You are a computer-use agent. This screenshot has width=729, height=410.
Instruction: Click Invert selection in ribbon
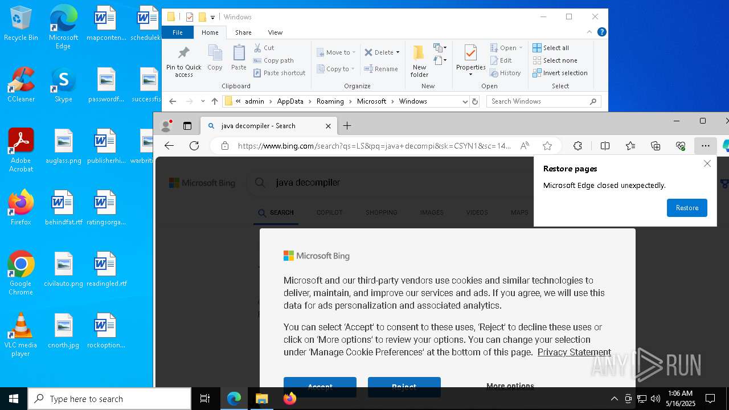pyautogui.click(x=560, y=73)
